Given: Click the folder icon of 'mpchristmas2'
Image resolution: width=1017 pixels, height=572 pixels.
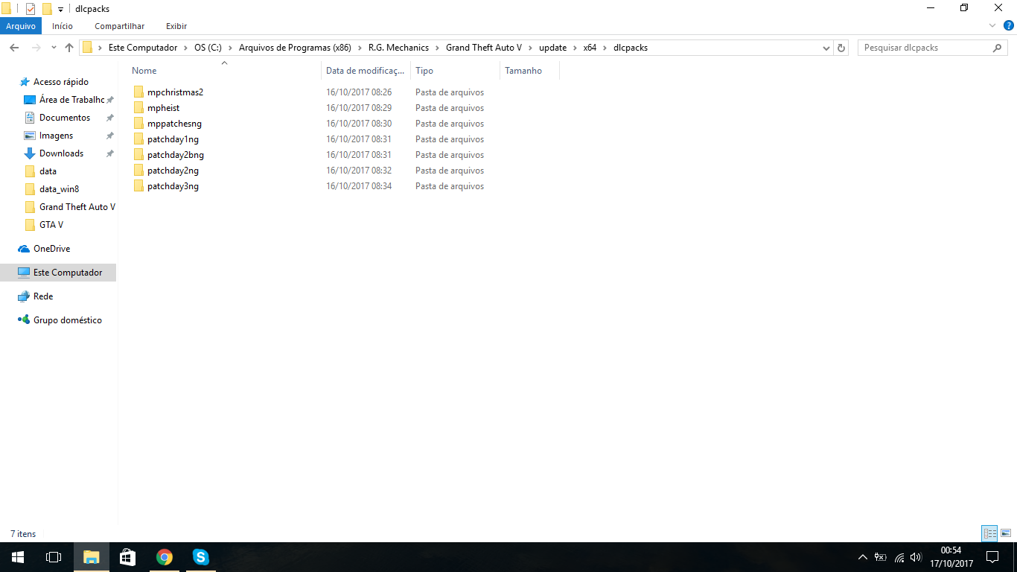Looking at the screenshot, I should point(138,92).
